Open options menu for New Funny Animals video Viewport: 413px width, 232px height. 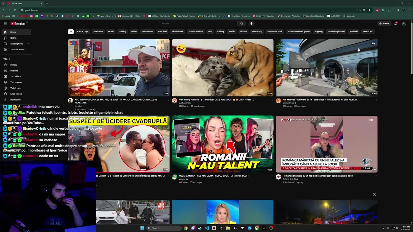tap(272, 100)
